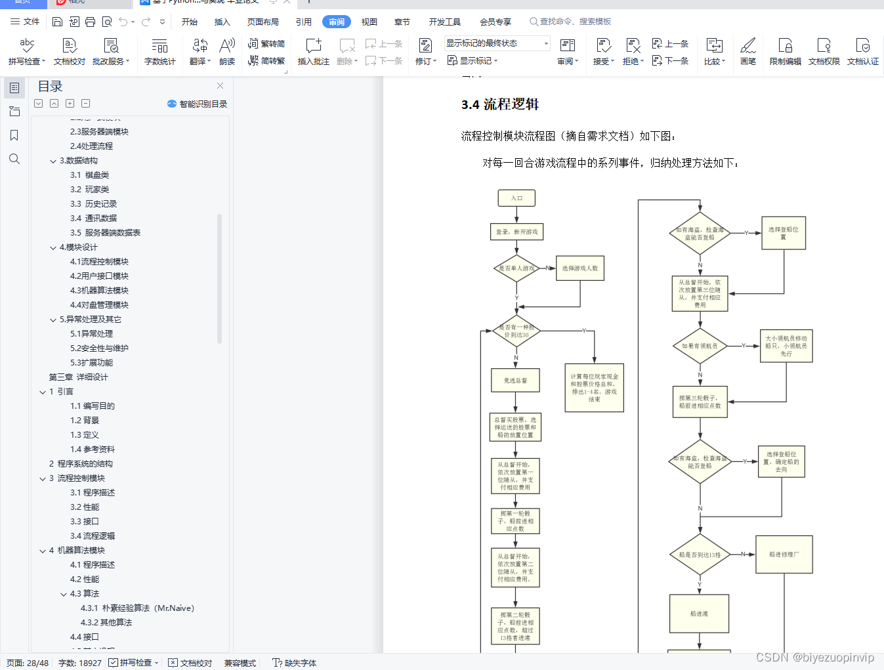Image resolution: width=884 pixels, height=670 pixels.
Task: Click 上一条 previous change beside 接受
Action: click(x=670, y=43)
